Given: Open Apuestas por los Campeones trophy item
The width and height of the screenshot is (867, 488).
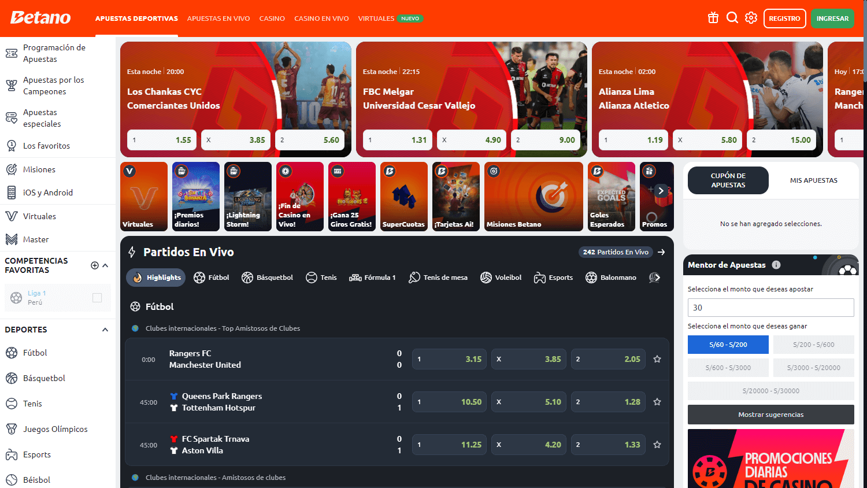Looking at the screenshot, I should click(x=58, y=86).
